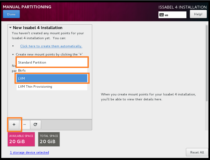This screenshot has height=160, width=210.
Task: Pick LVM Thin Provisioning option
Action: pyautogui.click(x=52, y=87)
